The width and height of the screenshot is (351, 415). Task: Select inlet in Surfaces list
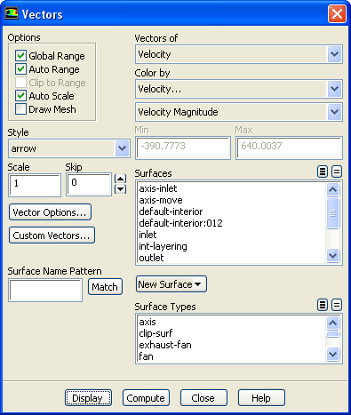click(x=232, y=235)
